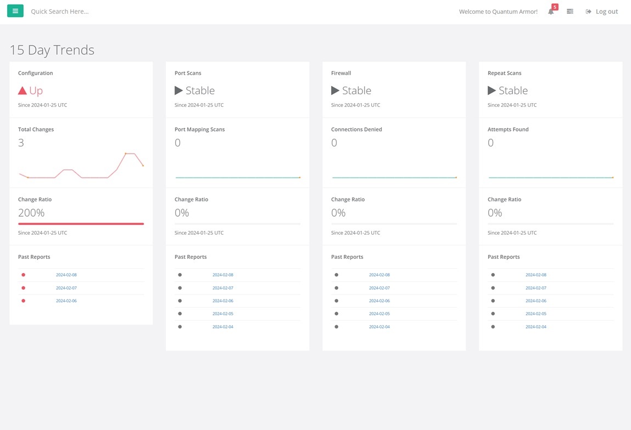The width and height of the screenshot is (631, 430).
Task: Open the green hamburger navigation menu
Action: 15,11
